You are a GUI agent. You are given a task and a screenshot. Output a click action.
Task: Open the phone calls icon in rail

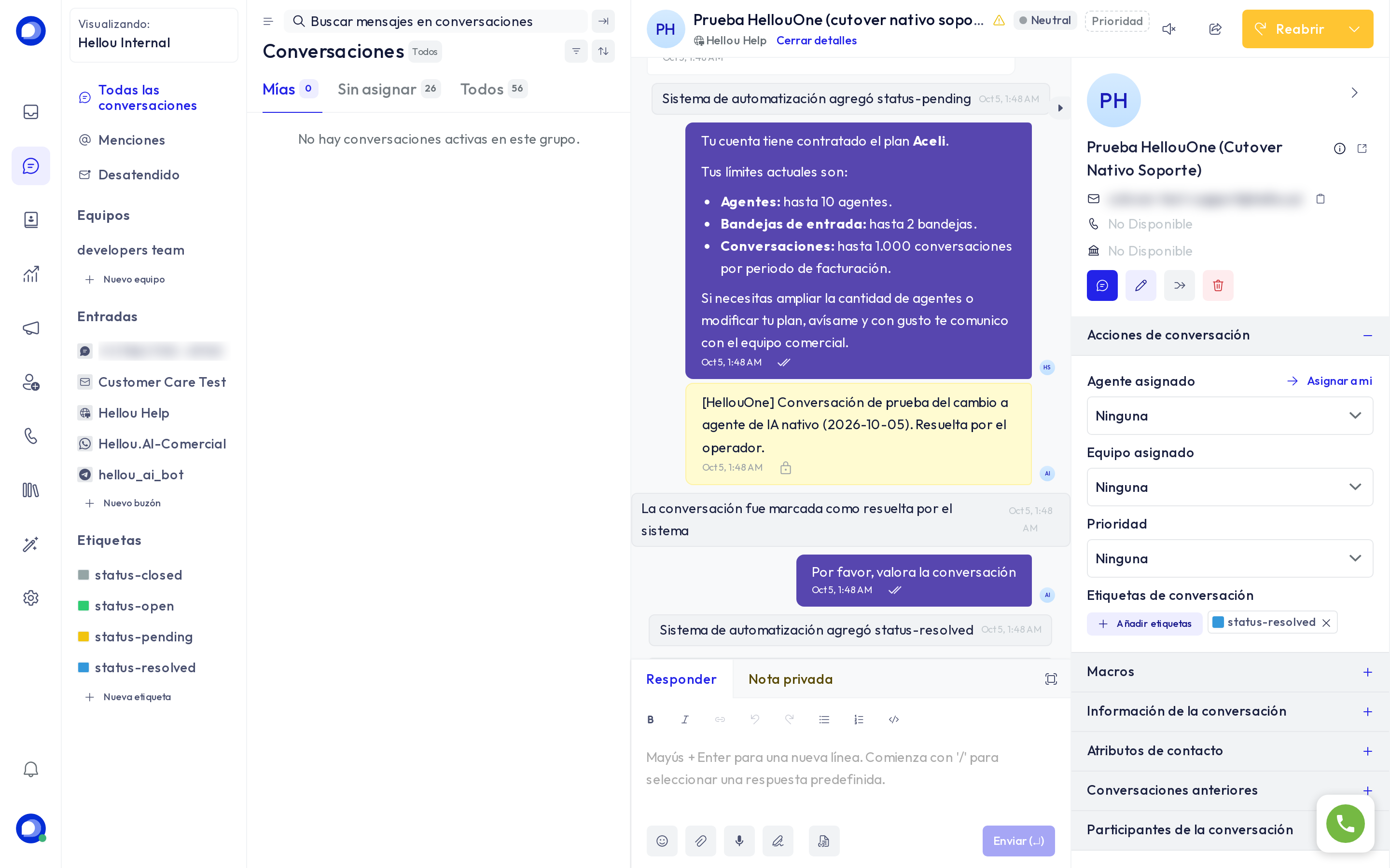tap(31, 436)
